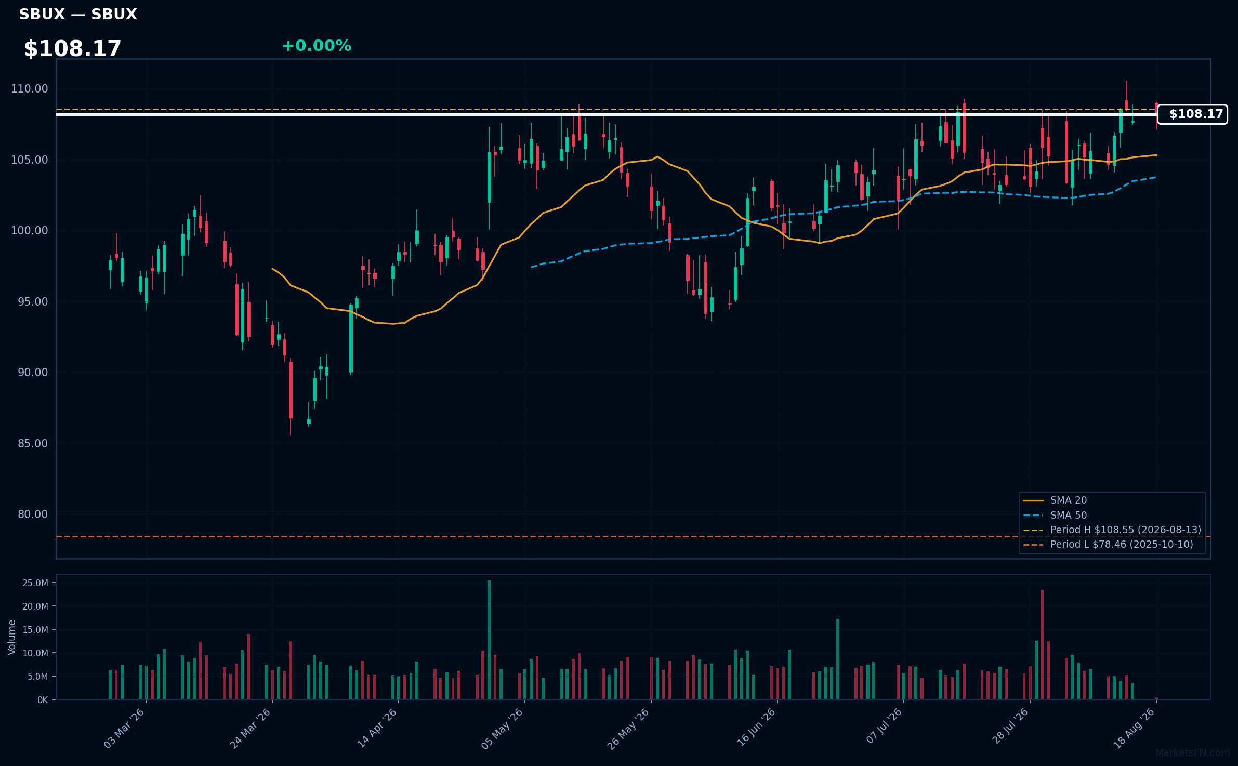Click the 110.00 price axis label
Image resolution: width=1238 pixels, height=766 pixels.
pyautogui.click(x=30, y=89)
